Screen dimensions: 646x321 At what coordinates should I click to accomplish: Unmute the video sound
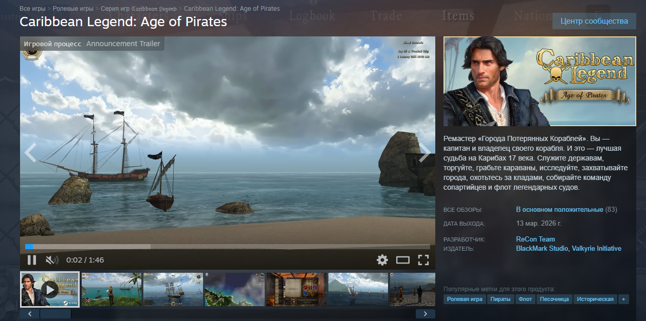coord(51,260)
